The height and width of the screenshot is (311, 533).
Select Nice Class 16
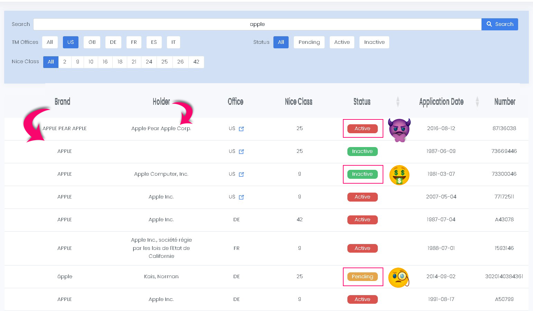coord(105,62)
